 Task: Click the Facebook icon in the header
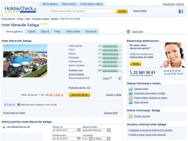tap(180, 11)
